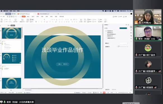Click the microphone icon beside 老郑 screen share label

click(x=4, y=102)
